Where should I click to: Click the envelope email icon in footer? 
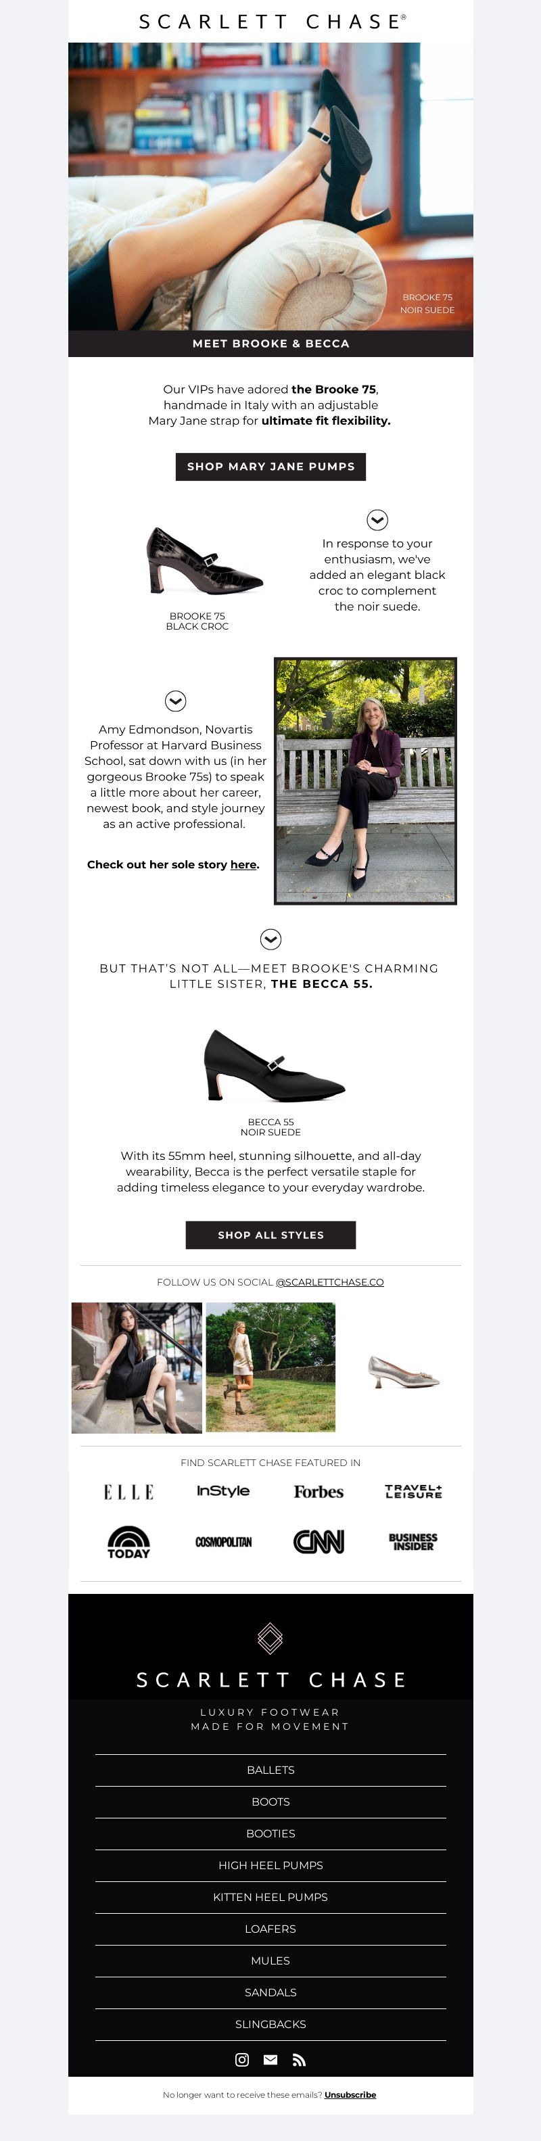(270, 2060)
